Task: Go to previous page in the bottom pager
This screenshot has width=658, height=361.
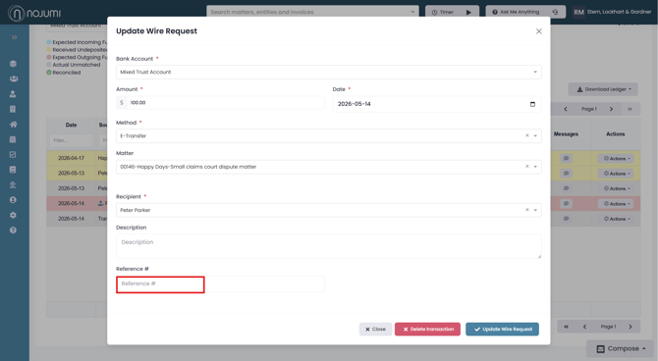Action: [584, 327]
